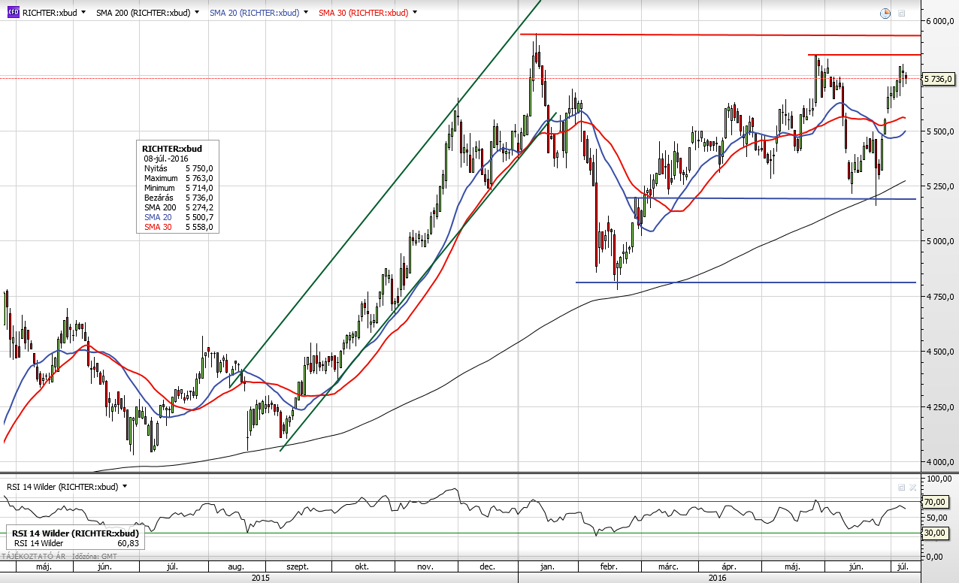The image size is (959, 583).
Task: Click the Nyitás row in the info box
Action: coord(178,168)
